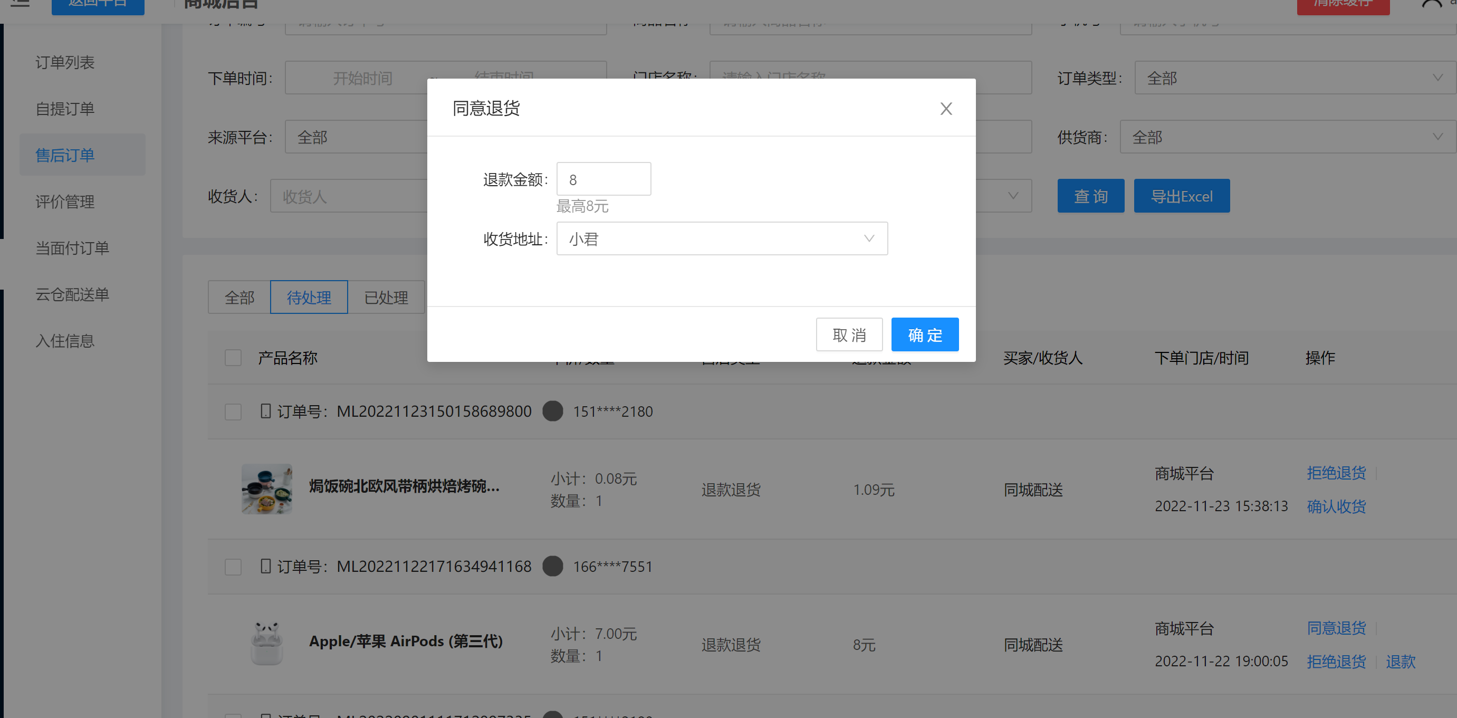Check the box for order ending 689800

click(233, 411)
